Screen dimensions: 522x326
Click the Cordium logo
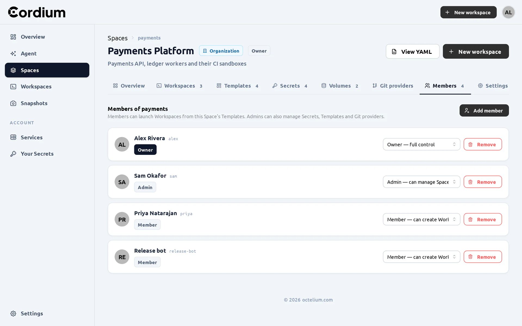pos(37,12)
